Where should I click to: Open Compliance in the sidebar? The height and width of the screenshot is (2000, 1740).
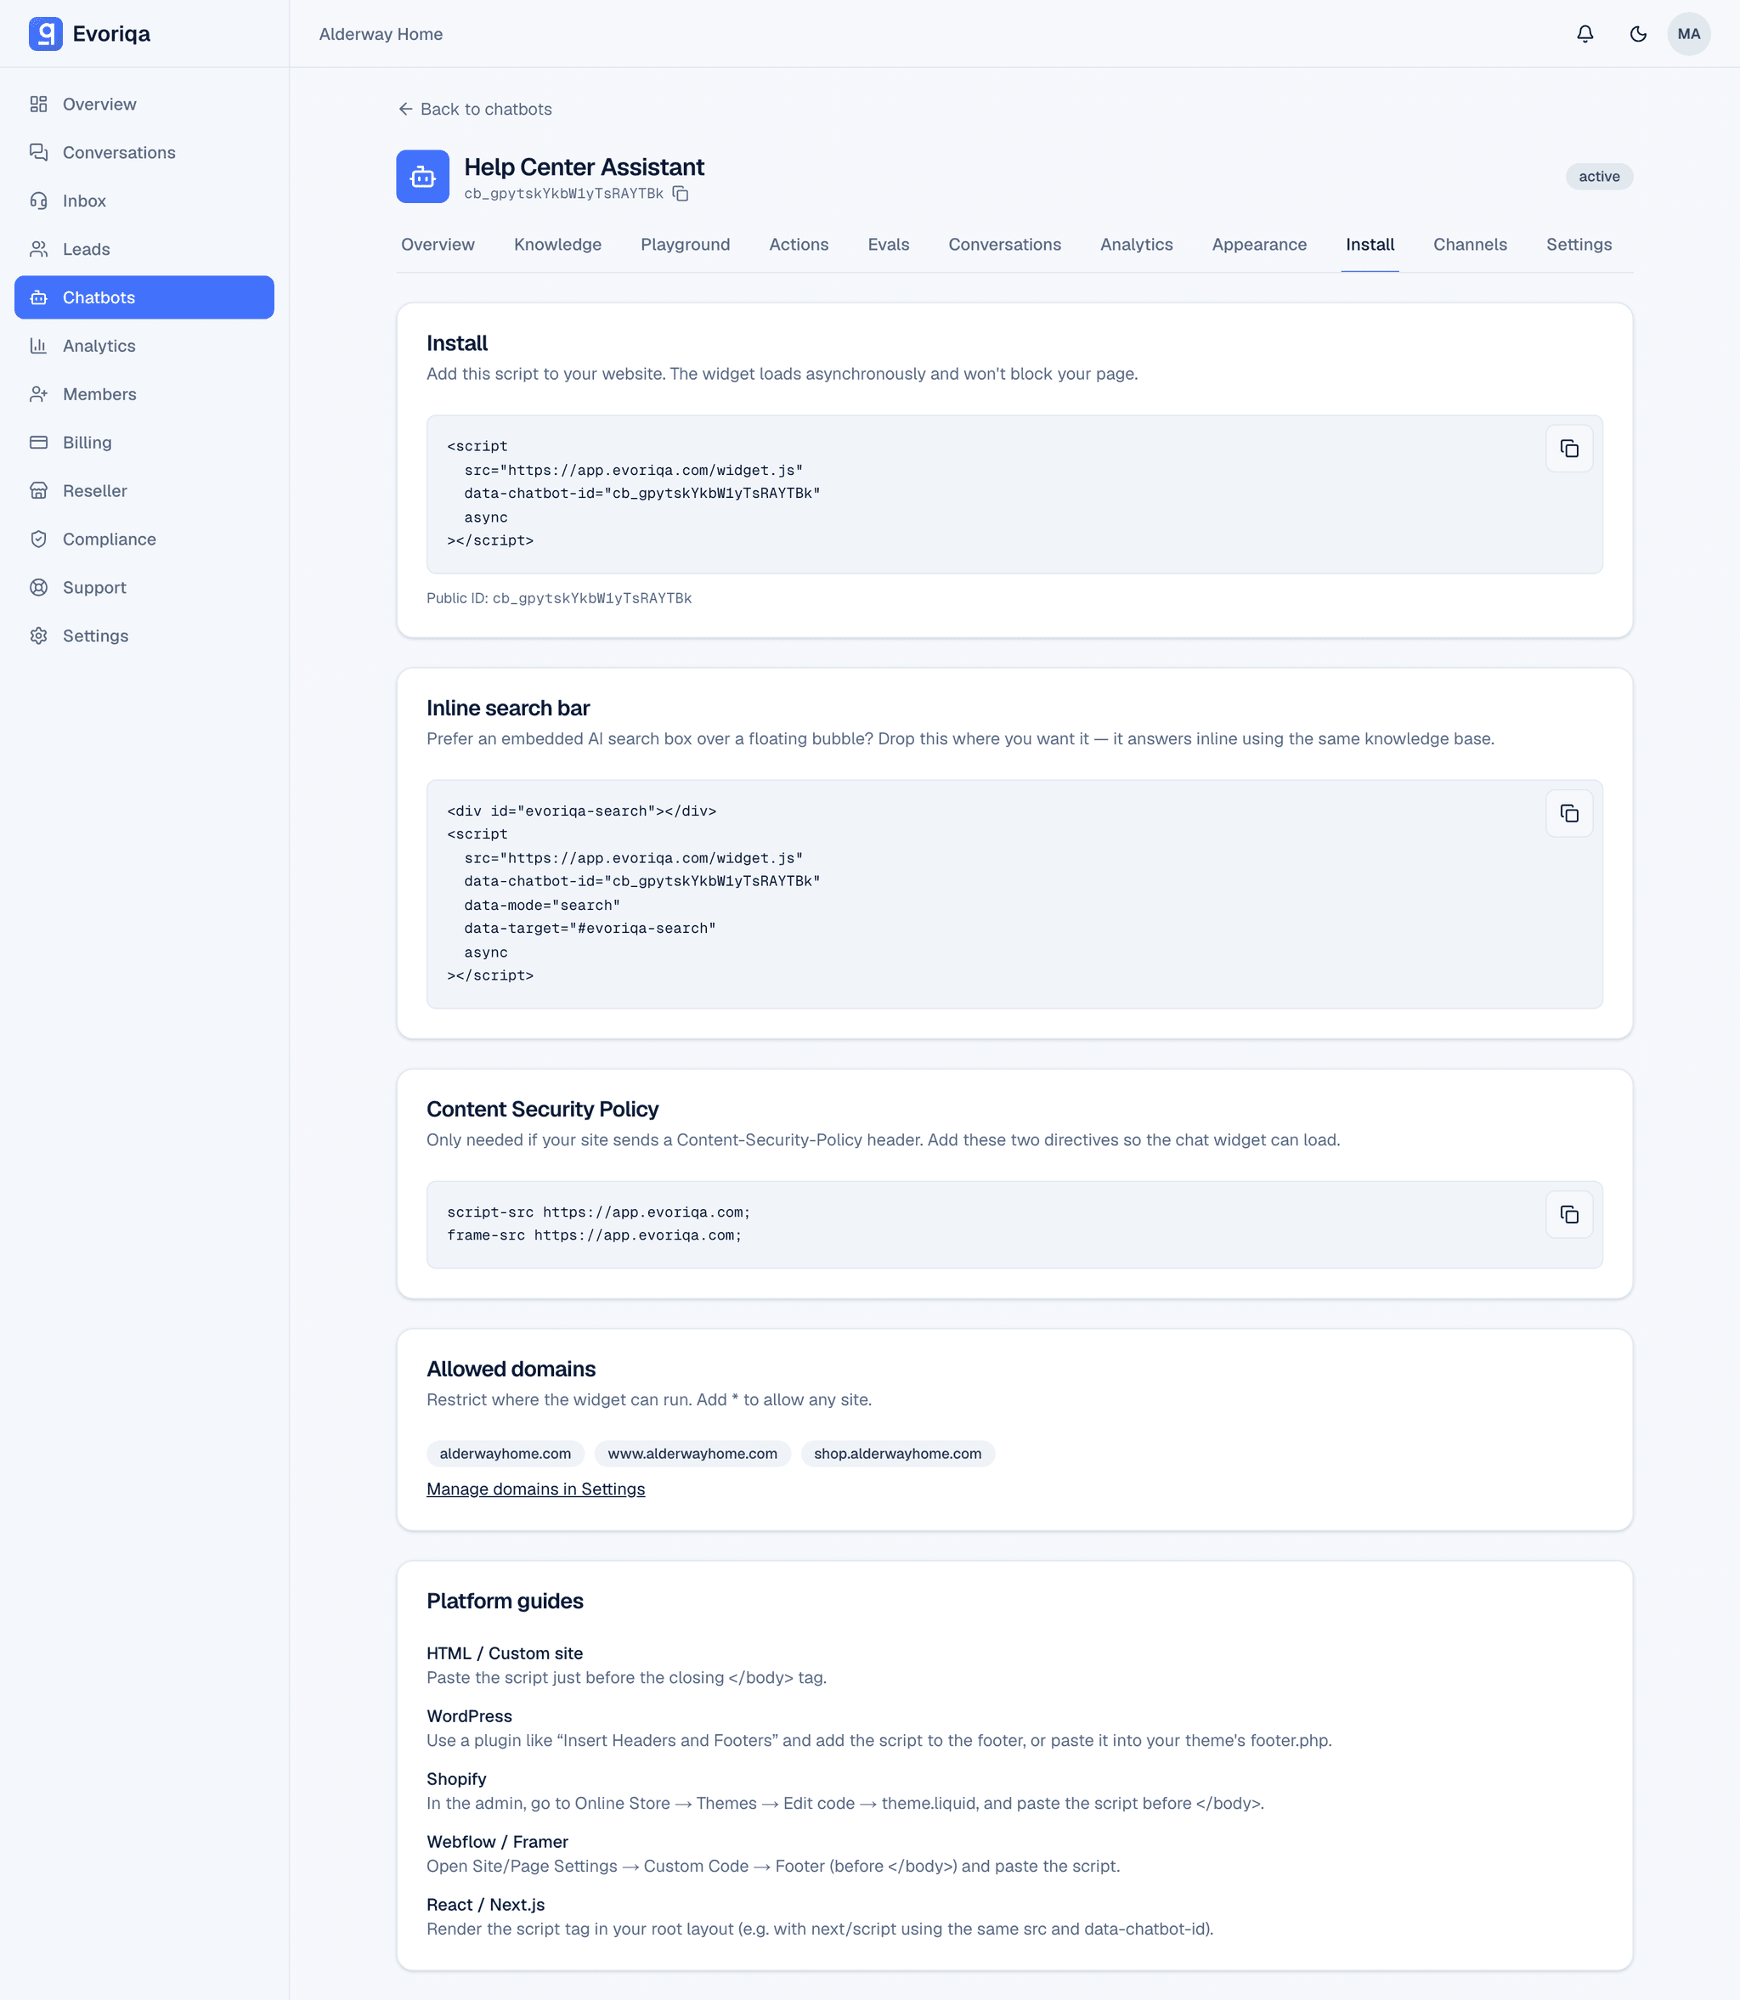tap(144, 539)
